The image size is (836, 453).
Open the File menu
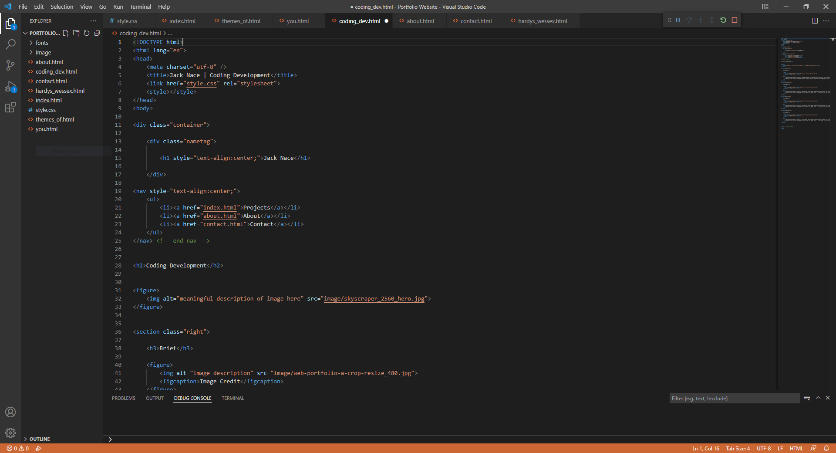point(23,7)
